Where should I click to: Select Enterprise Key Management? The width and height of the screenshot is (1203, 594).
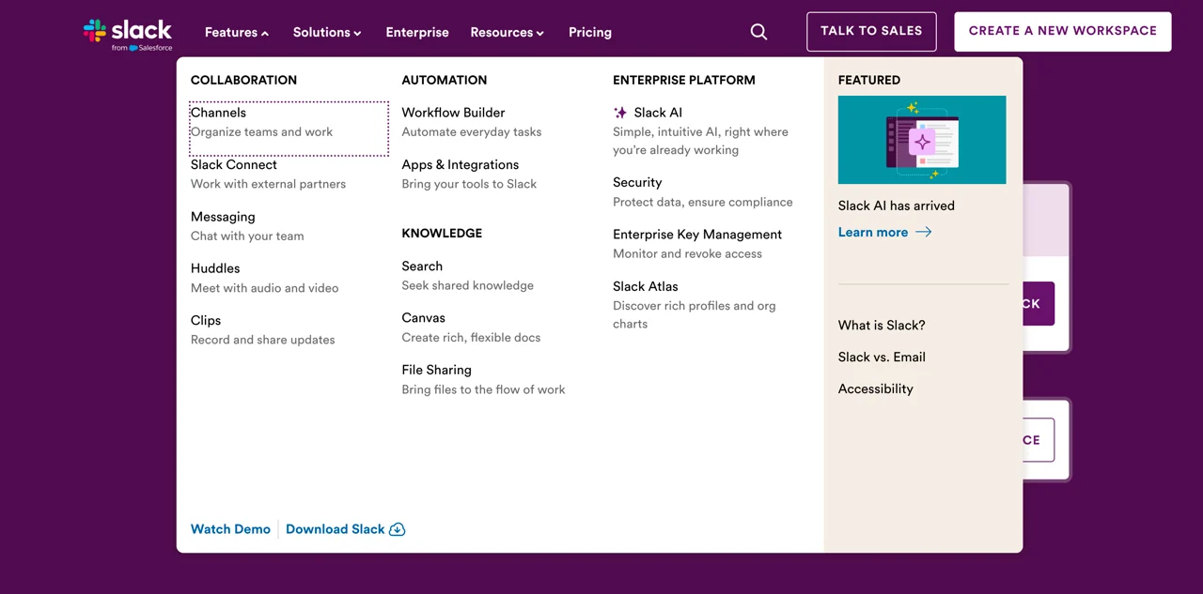pos(697,235)
